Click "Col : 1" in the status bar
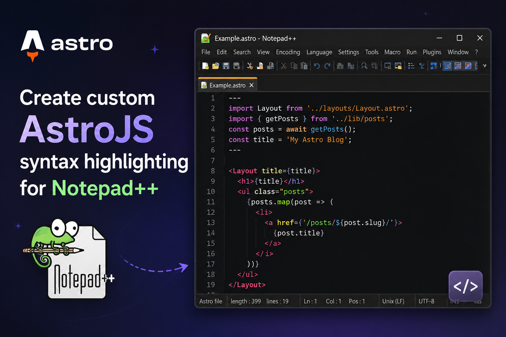The width and height of the screenshot is (506, 337). click(x=334, y=301)
